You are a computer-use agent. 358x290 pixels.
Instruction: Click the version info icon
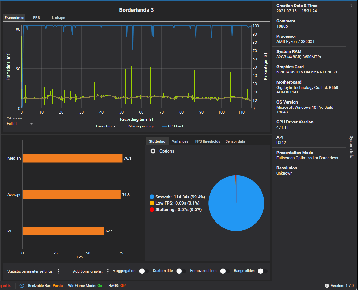[327, 286]
